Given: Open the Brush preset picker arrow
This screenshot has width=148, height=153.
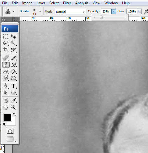Looking at the screenshot, I should click(40, 11).
